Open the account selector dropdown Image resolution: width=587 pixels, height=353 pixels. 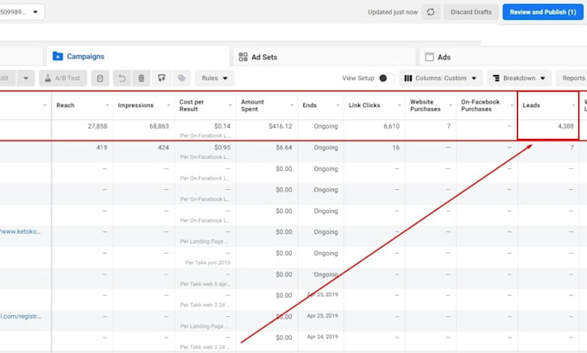point(22,12)
